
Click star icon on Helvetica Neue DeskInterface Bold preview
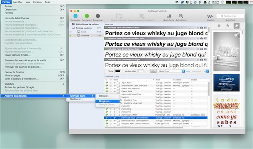coord(198,28)
